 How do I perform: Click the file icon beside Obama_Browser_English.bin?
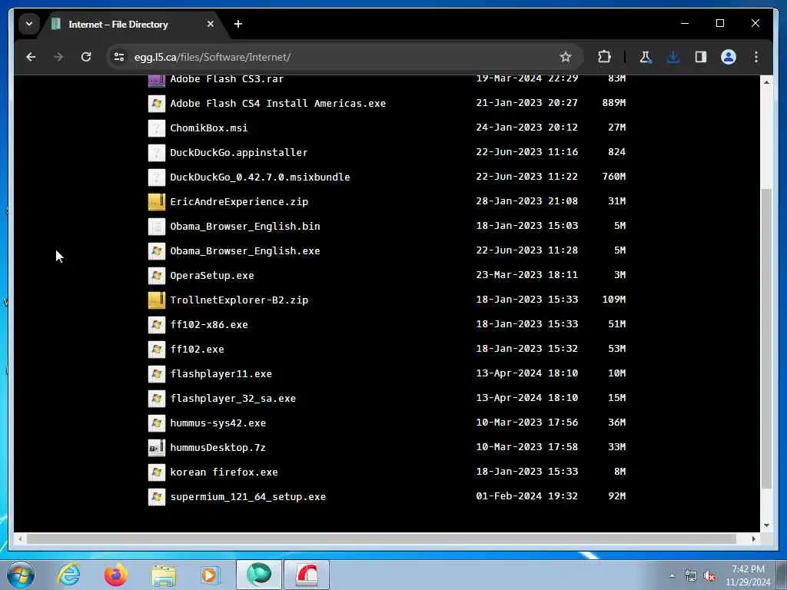(x=157, y=227)
